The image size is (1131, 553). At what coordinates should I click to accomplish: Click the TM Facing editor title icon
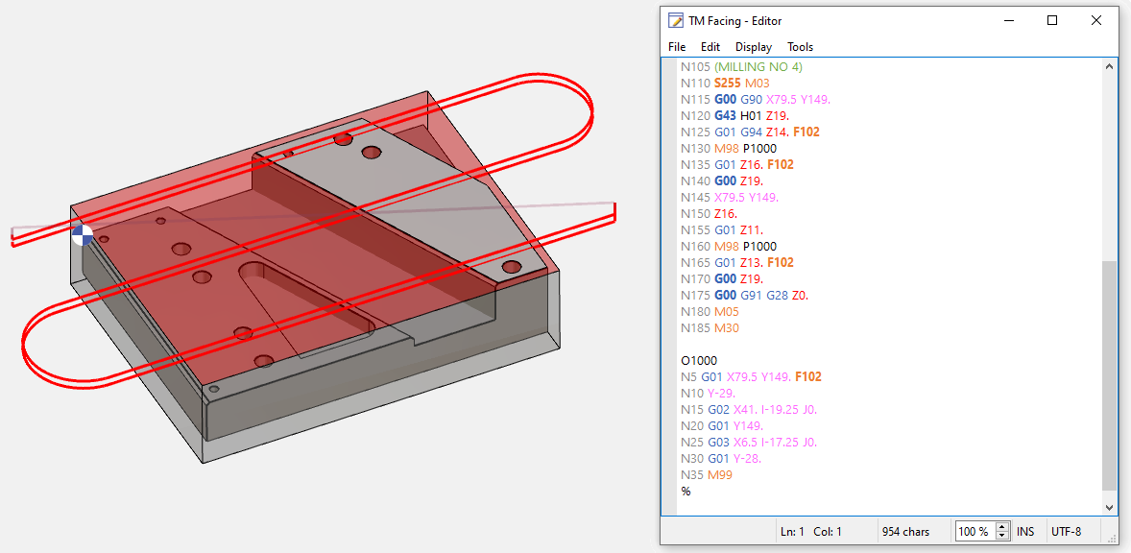(x=676, y=20)
